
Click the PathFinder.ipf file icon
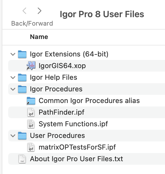click(31, 112)
